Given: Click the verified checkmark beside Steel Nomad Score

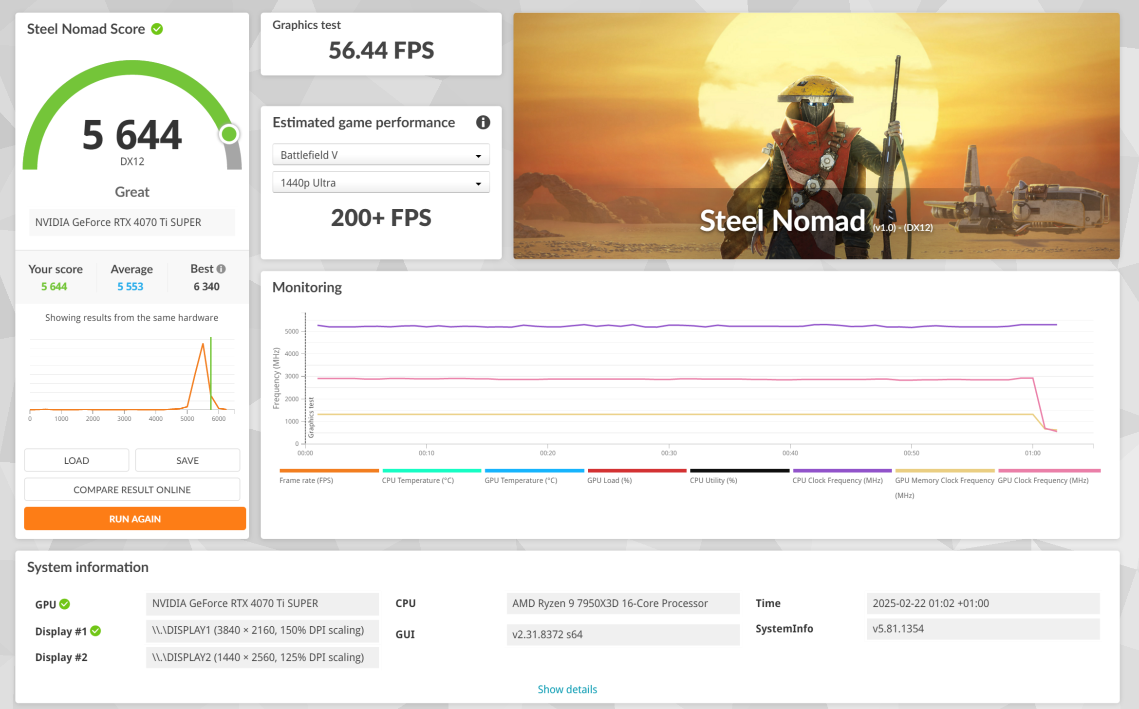Looking at the screenshot, I should click(x=157, y=29).
